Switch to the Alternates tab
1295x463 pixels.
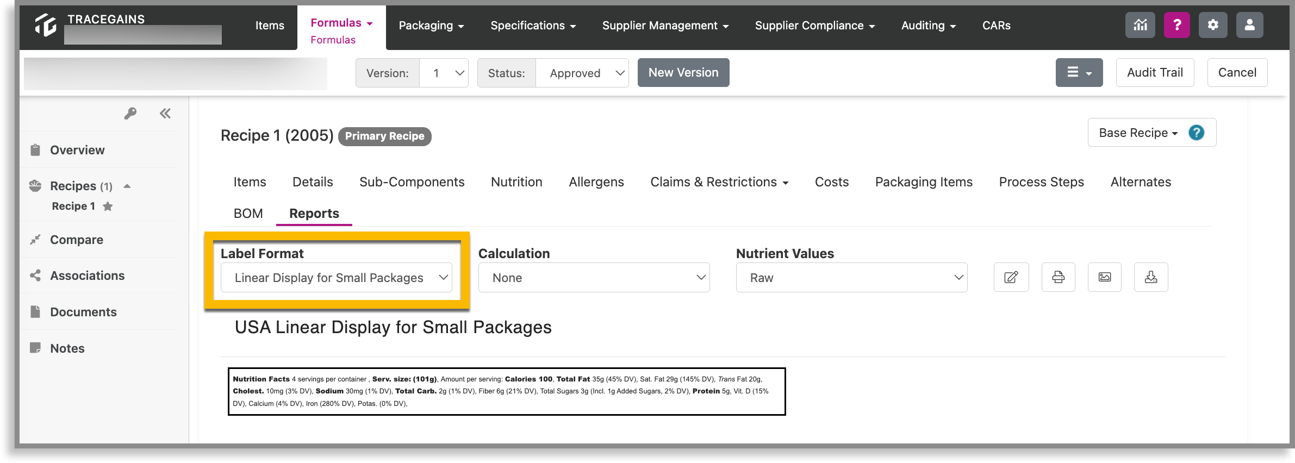click(x=1141, y=182)
